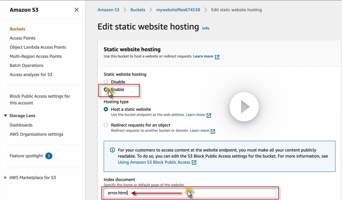
Task: Click the Info link beside page title
Action: click(206, 28)
